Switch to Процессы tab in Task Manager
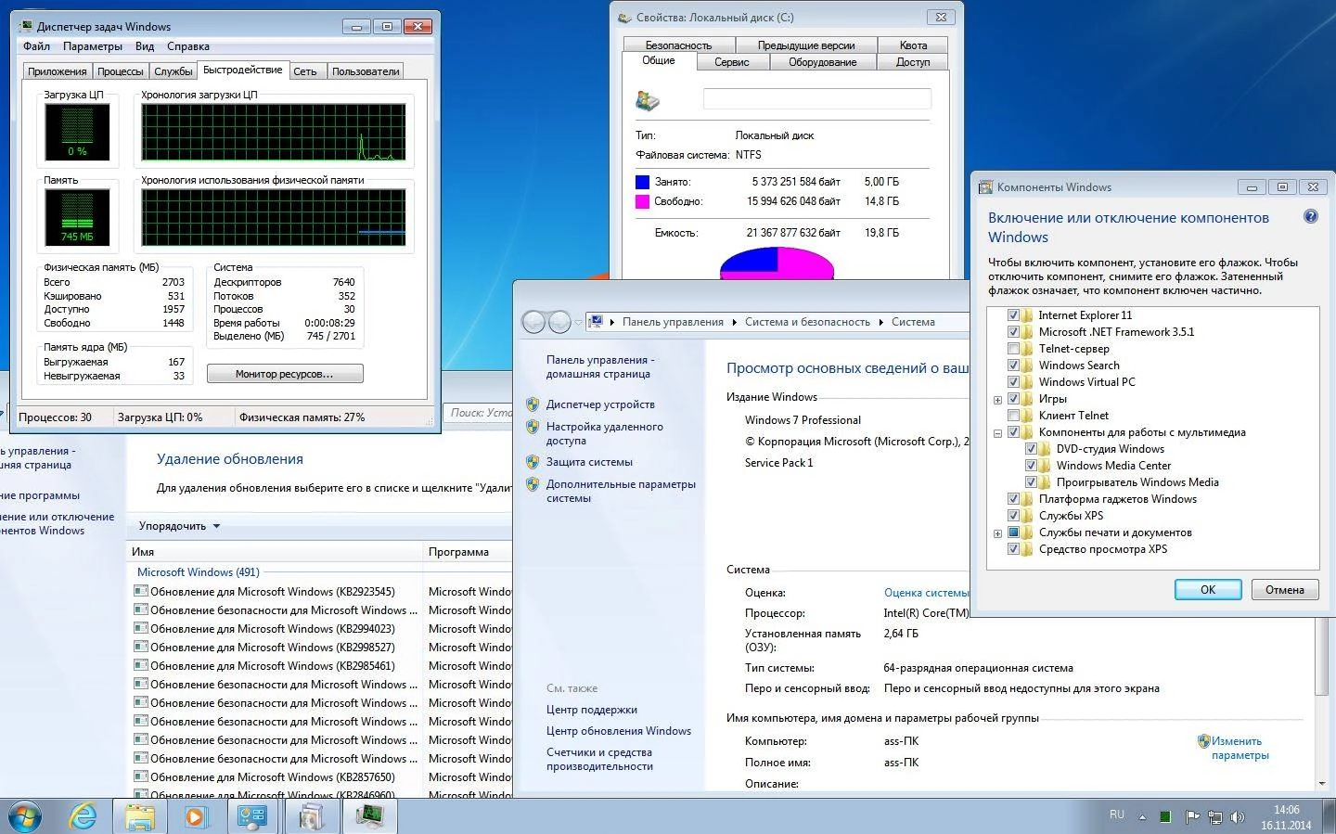 121,71
